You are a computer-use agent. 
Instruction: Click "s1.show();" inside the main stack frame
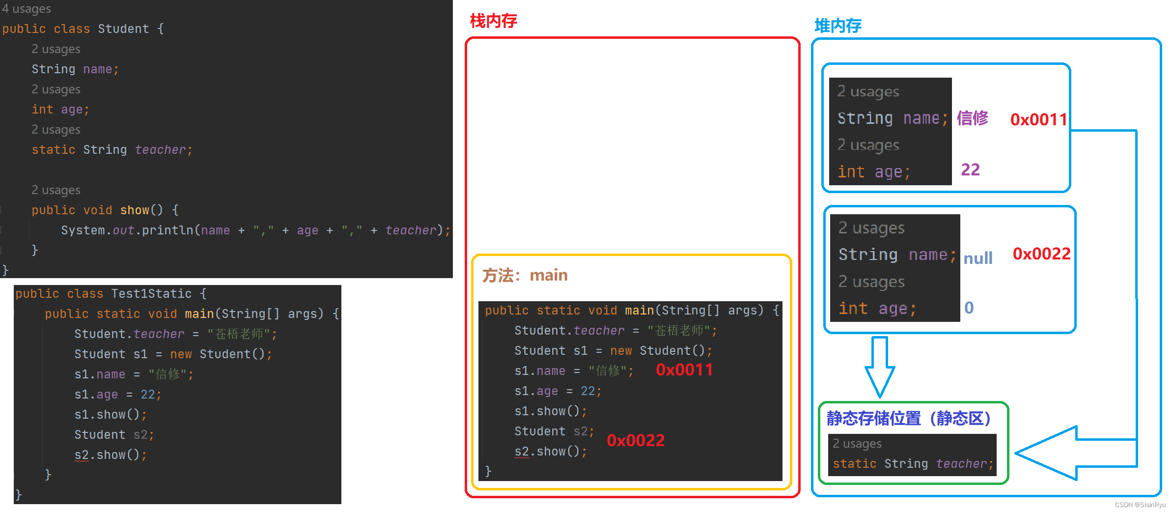point(551,411)
